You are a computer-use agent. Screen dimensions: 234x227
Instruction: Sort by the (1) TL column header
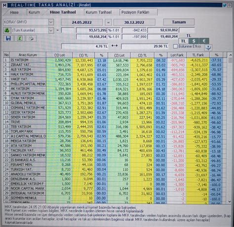point(83,55)
